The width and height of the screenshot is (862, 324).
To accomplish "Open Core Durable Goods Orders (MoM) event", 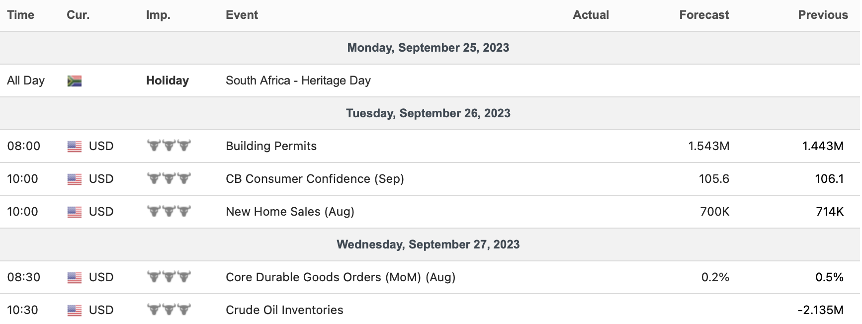I will (x=341, y=277).
